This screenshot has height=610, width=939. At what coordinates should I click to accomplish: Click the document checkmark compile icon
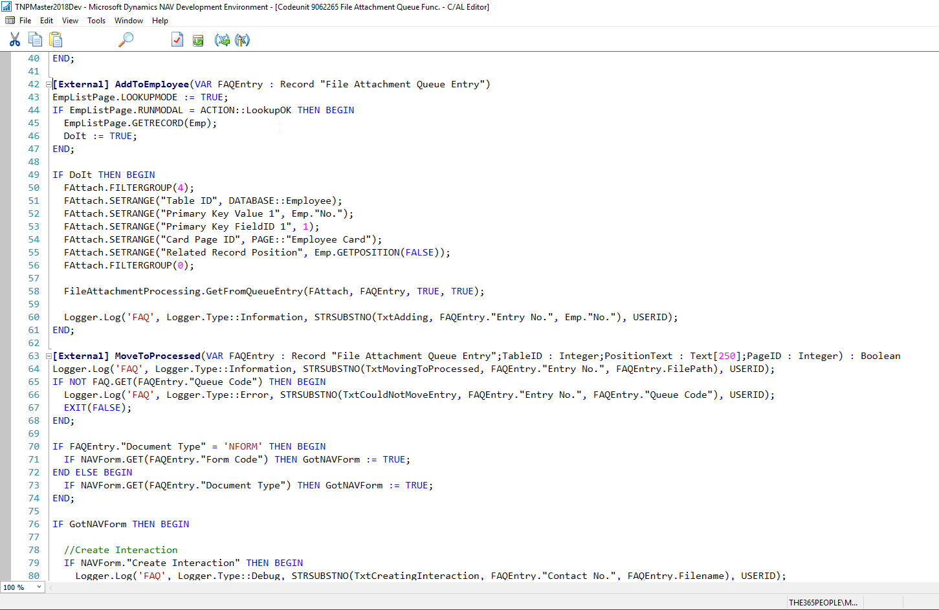177,40
